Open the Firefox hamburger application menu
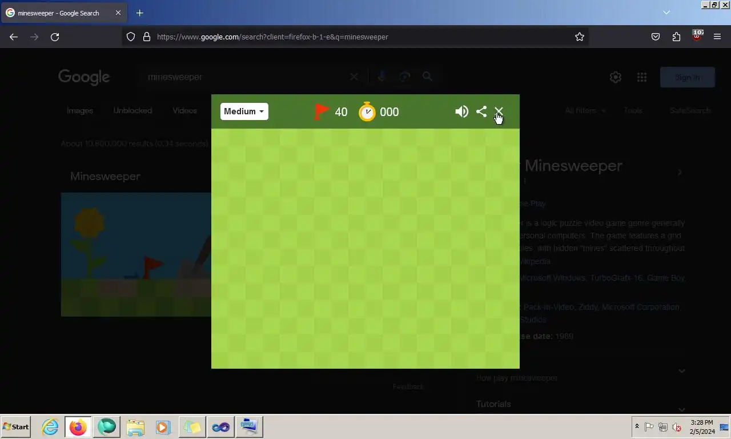 [717, 37]
